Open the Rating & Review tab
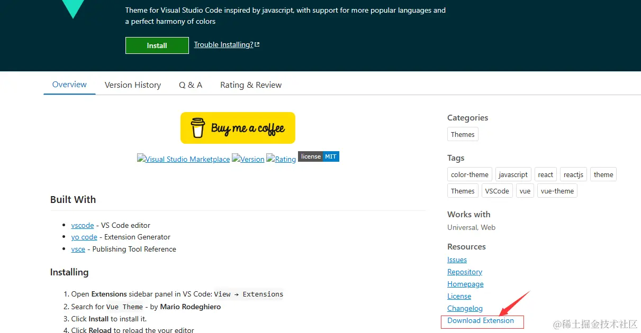Screen dimensions: 641x333 (251, 85)
